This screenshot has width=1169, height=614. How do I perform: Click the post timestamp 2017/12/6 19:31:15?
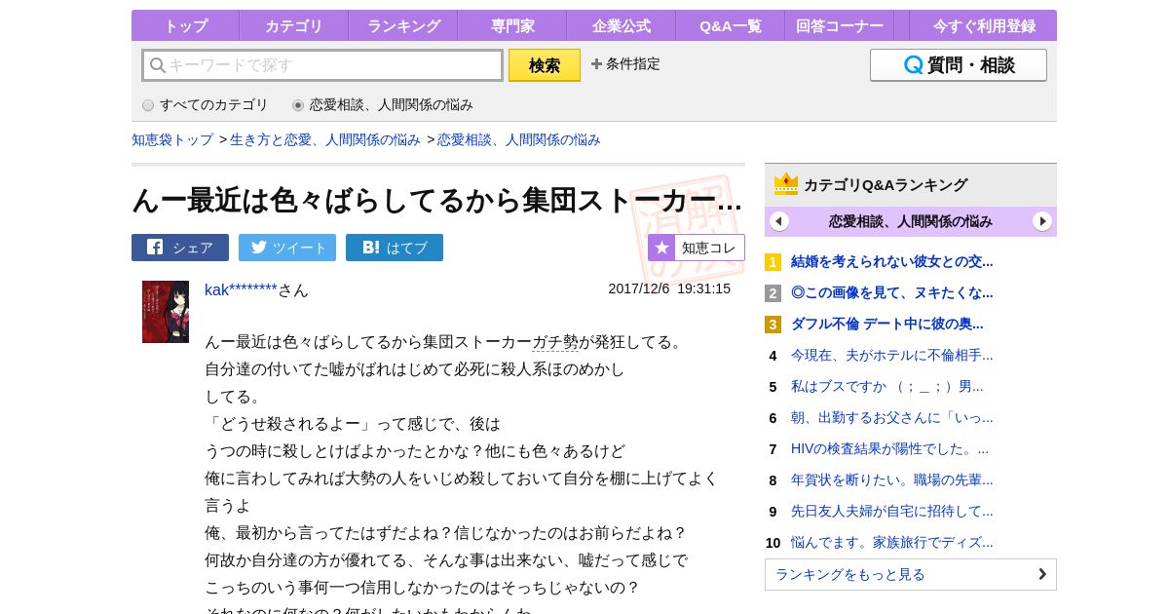[669, 288]
